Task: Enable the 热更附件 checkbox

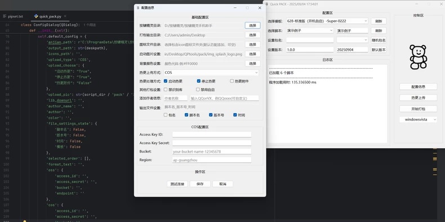Action: pyautogui.click(x=232, y=81)
